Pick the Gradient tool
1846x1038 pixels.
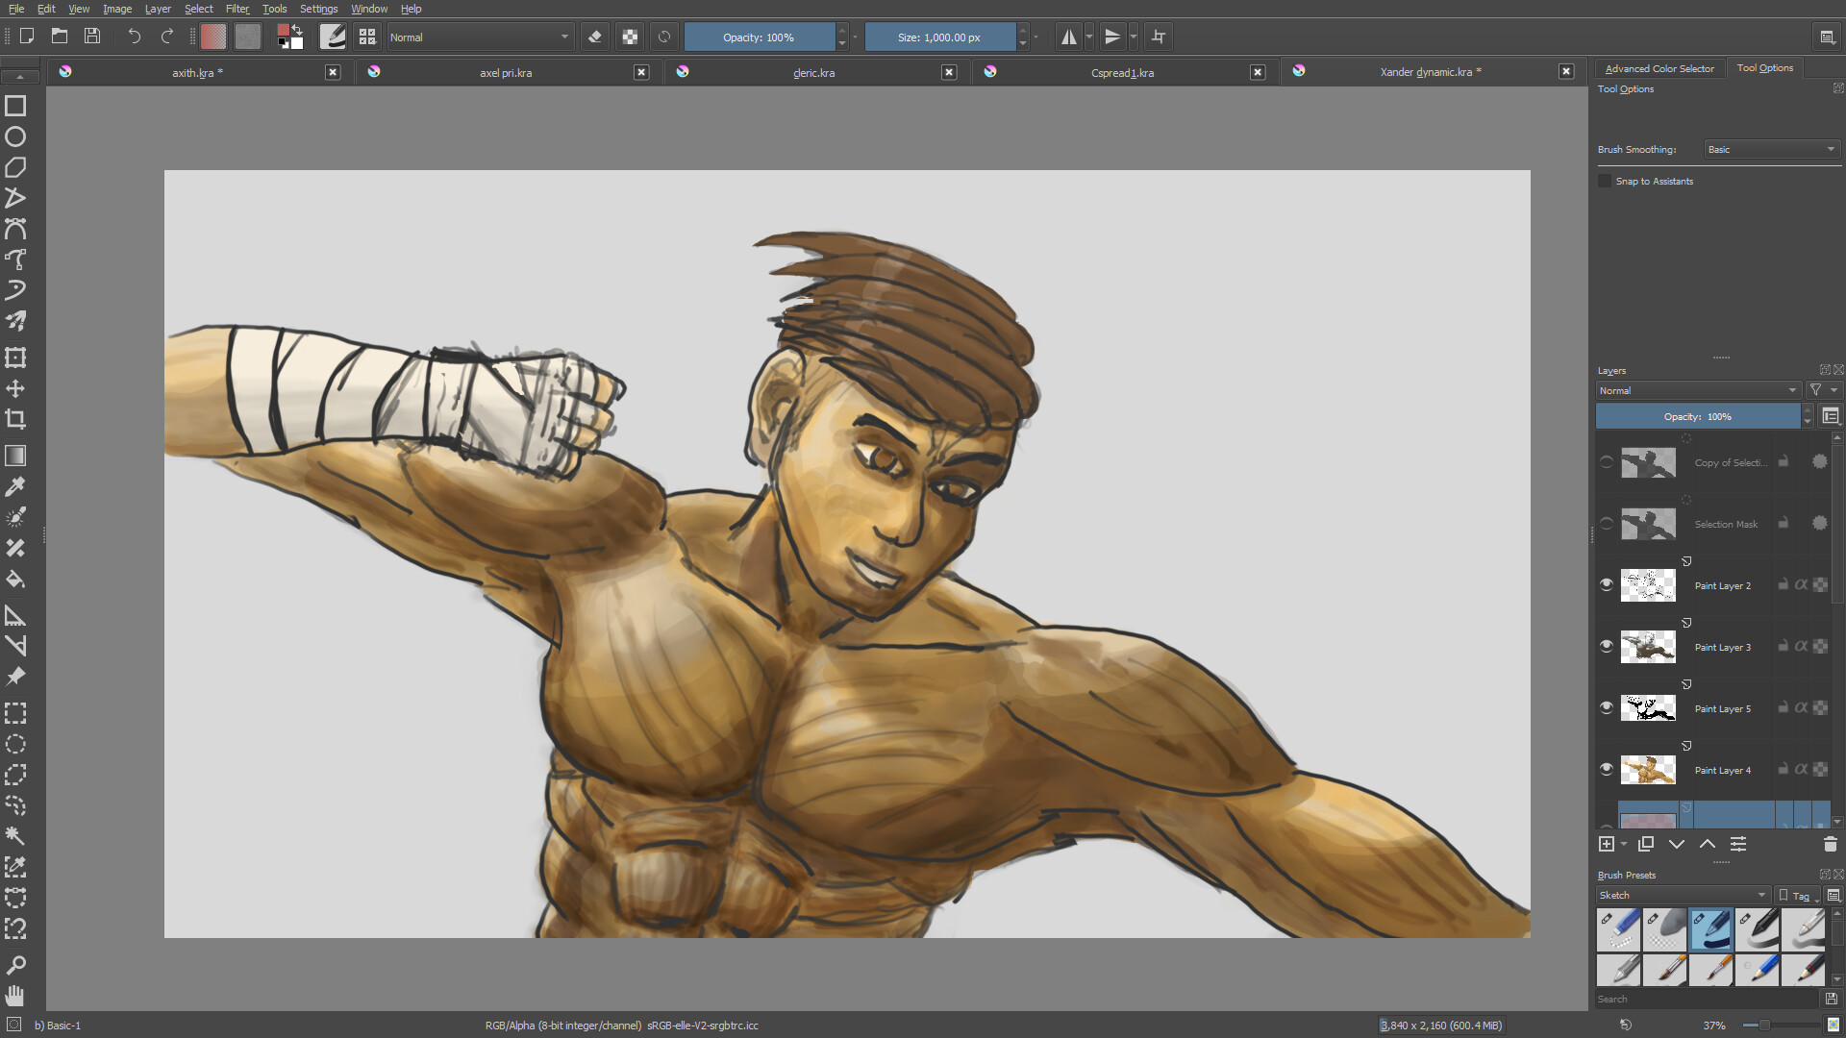[x=15, y=456]
